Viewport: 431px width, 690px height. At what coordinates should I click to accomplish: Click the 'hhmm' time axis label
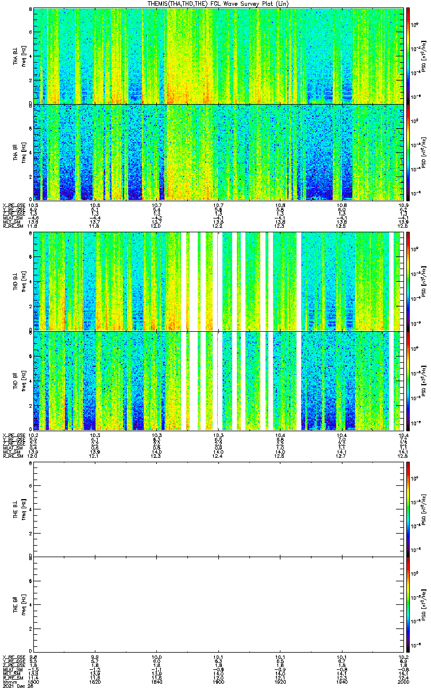point(9,683)
